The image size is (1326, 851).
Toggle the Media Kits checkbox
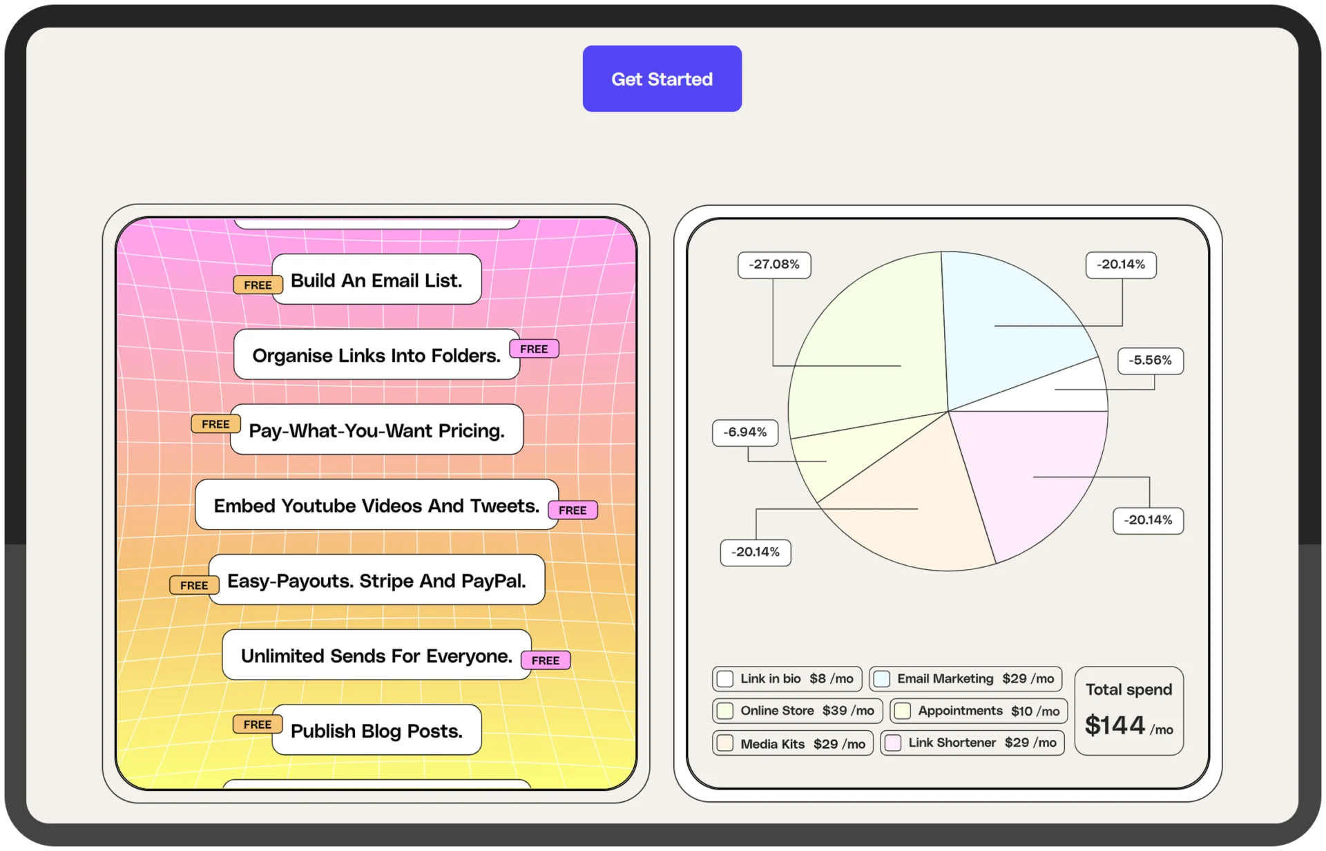725,743
